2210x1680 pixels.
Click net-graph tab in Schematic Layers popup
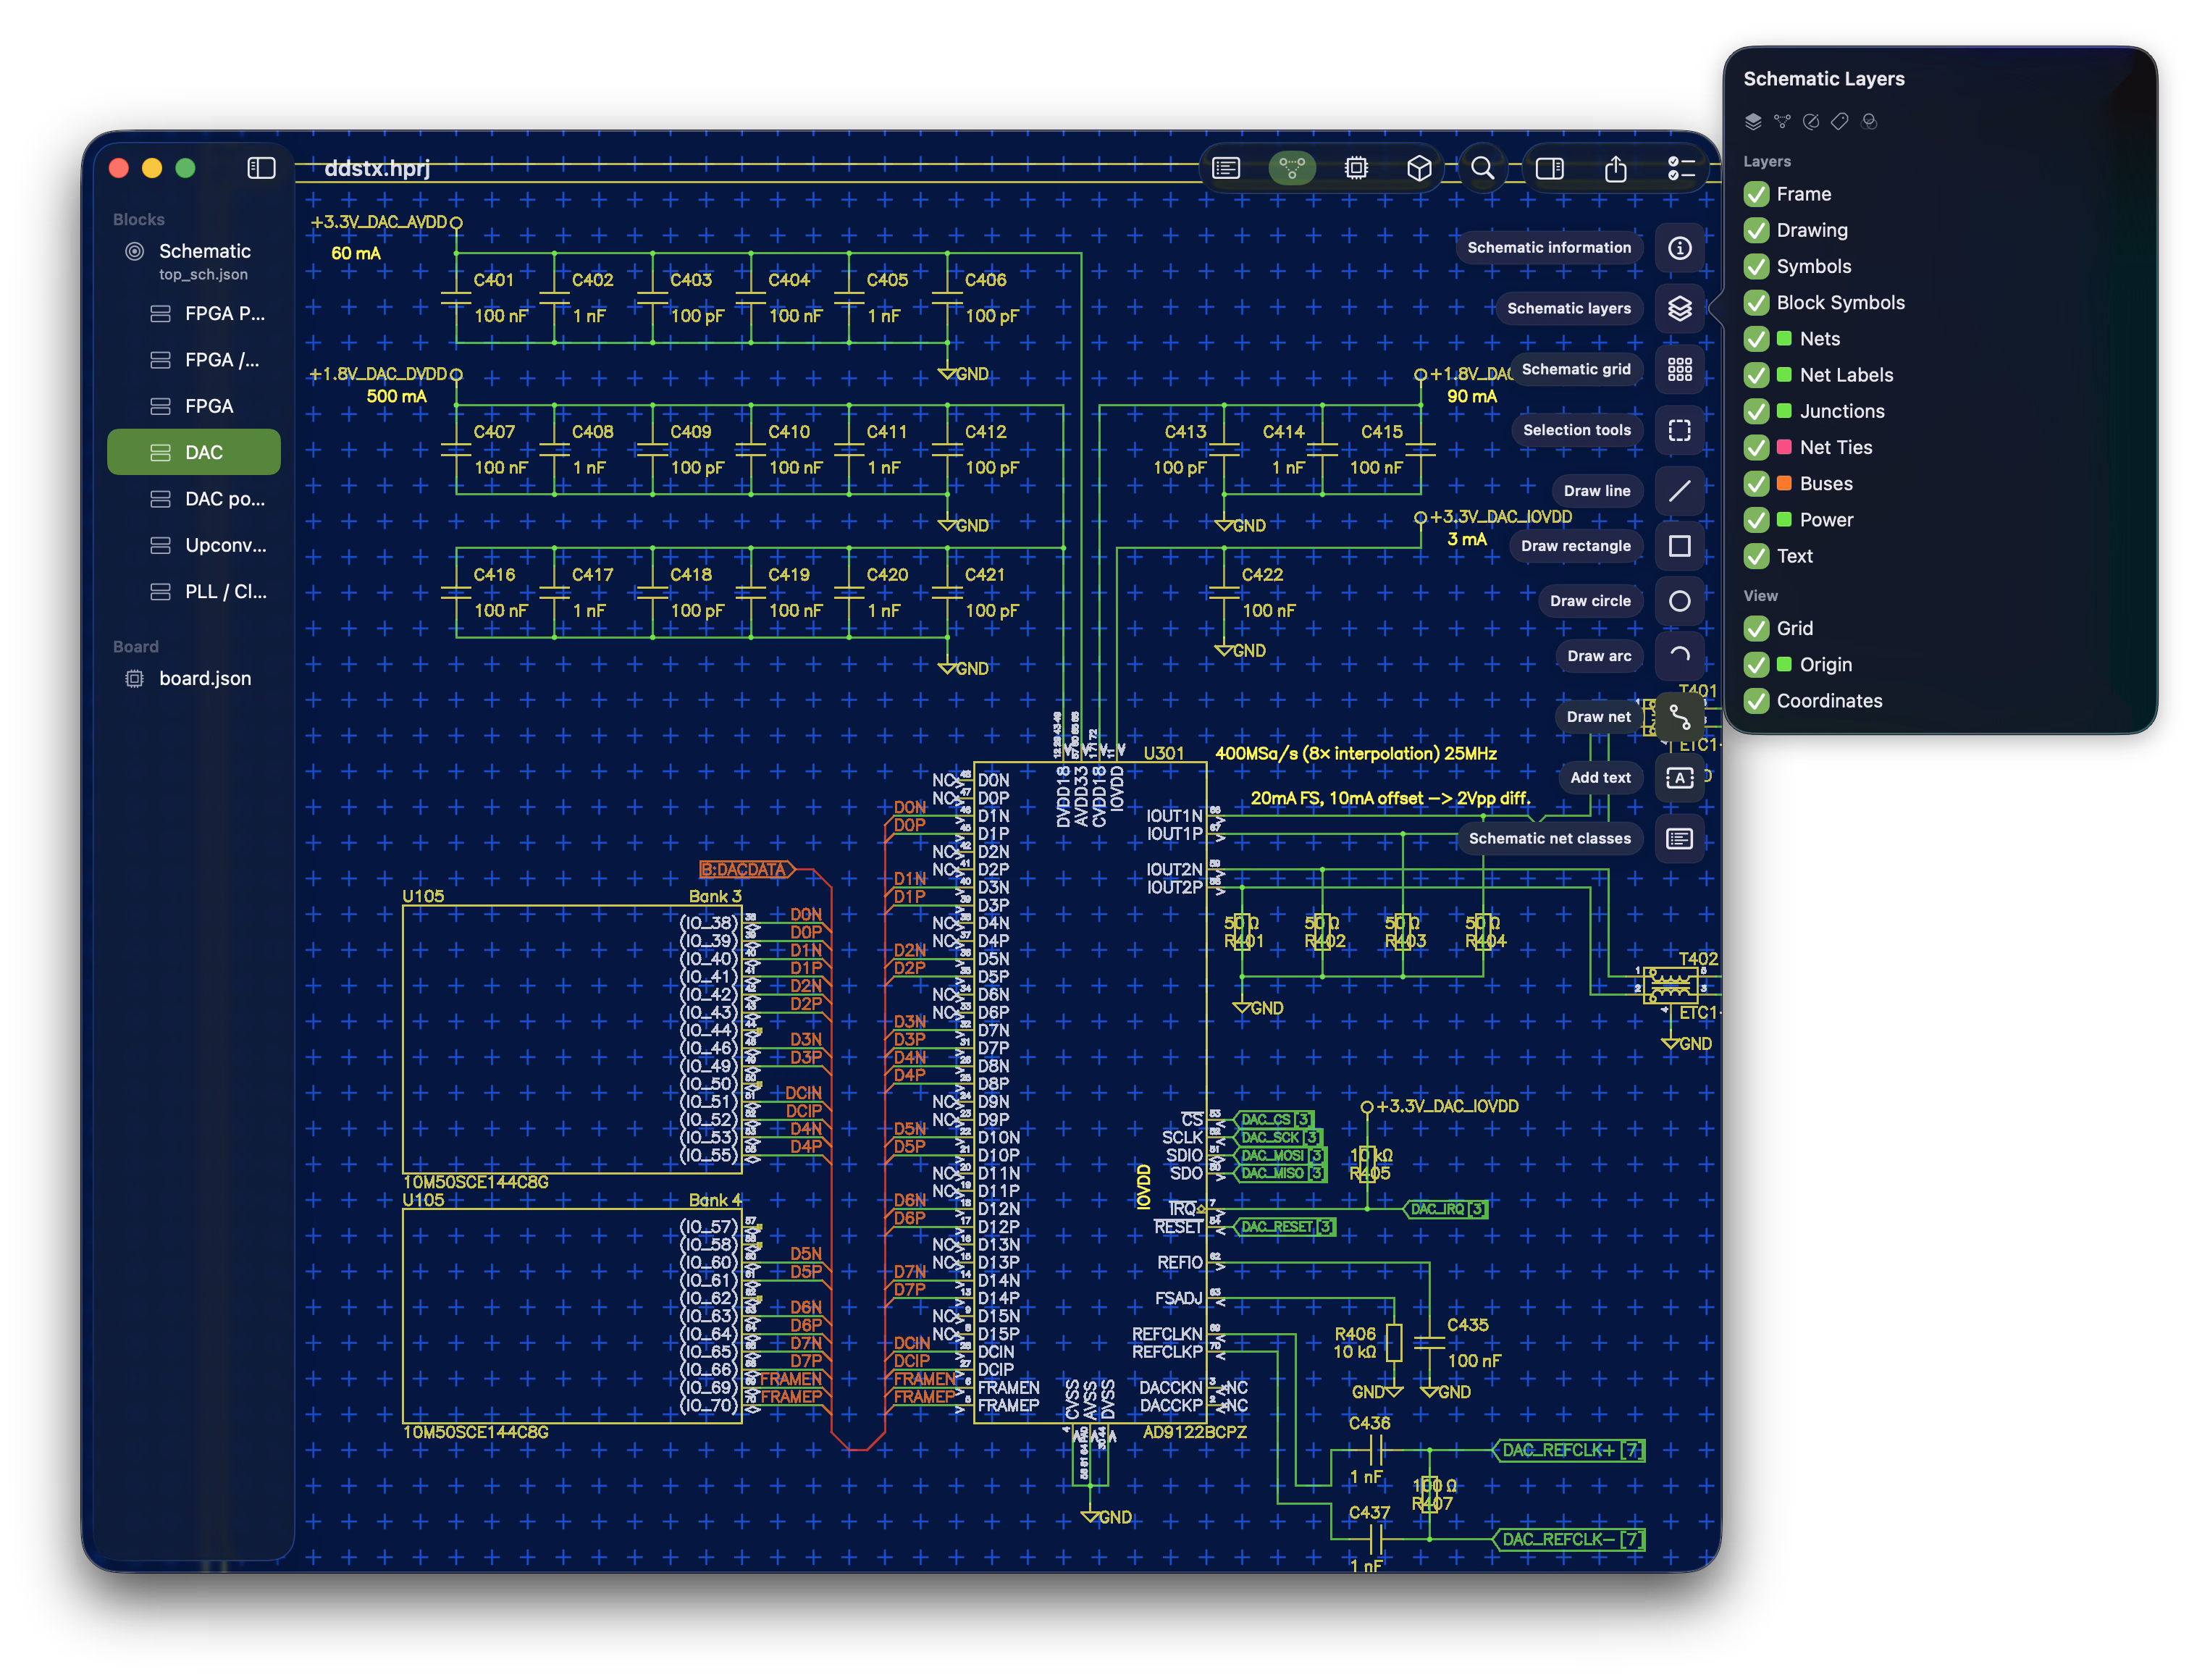pyautogui.click(x=1781, y=121)
